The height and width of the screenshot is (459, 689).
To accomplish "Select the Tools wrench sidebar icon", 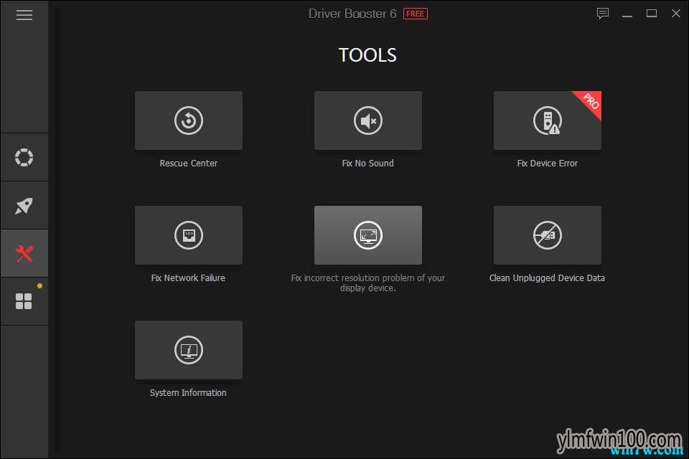I will coord(24,253).
